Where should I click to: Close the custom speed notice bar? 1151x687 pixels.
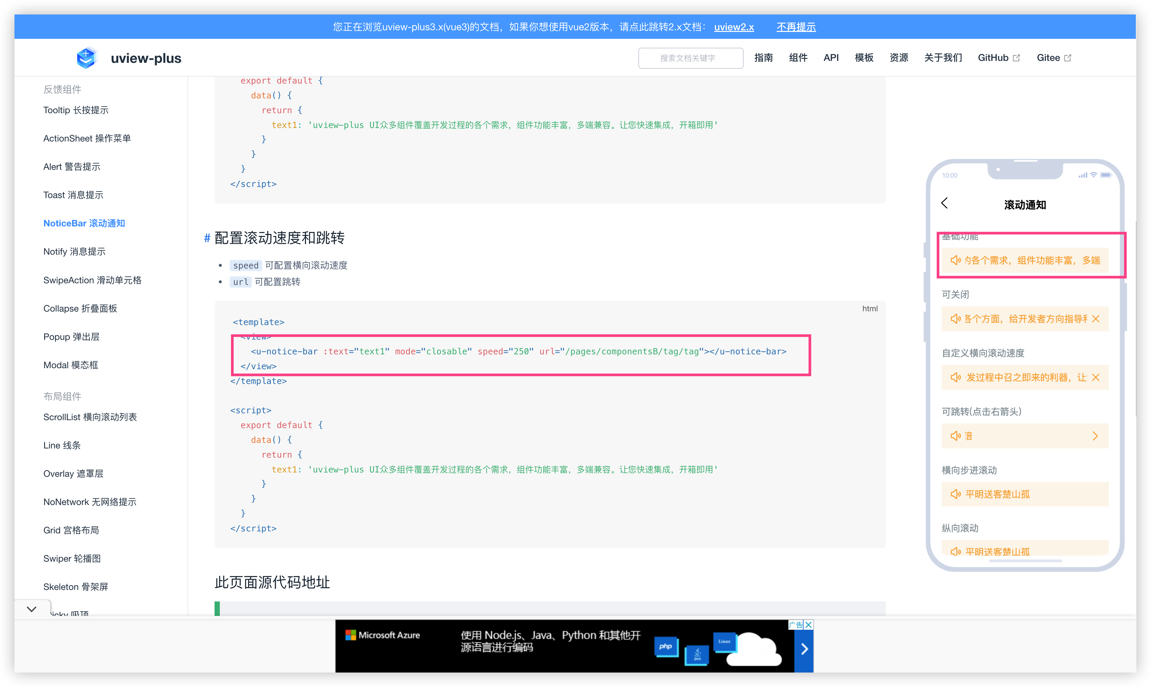tap(1095, 377)
